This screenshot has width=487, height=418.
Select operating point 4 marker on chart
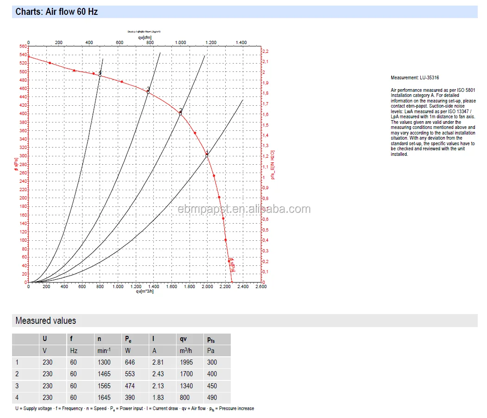(100, 76)
